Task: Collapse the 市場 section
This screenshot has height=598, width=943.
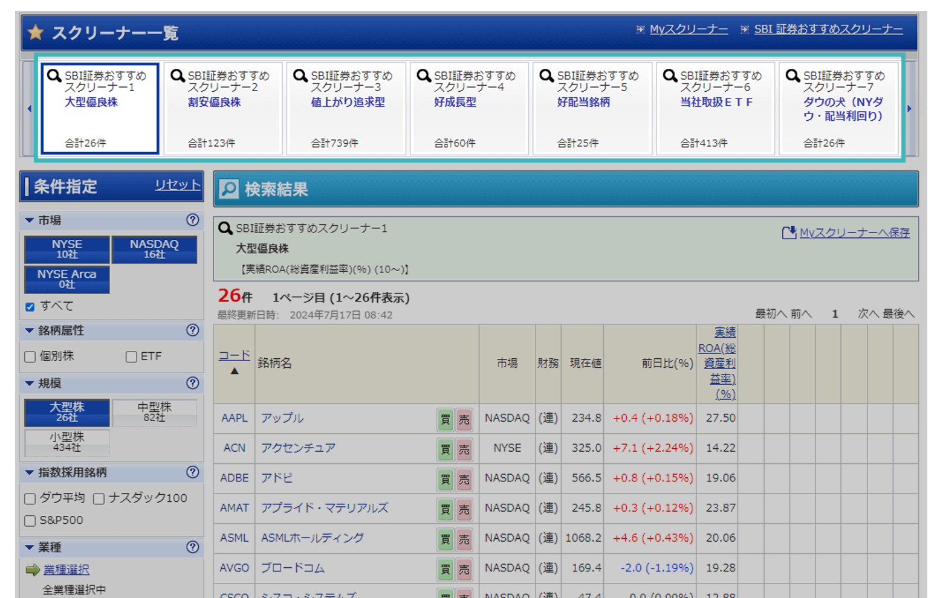Action: (29, 220)
